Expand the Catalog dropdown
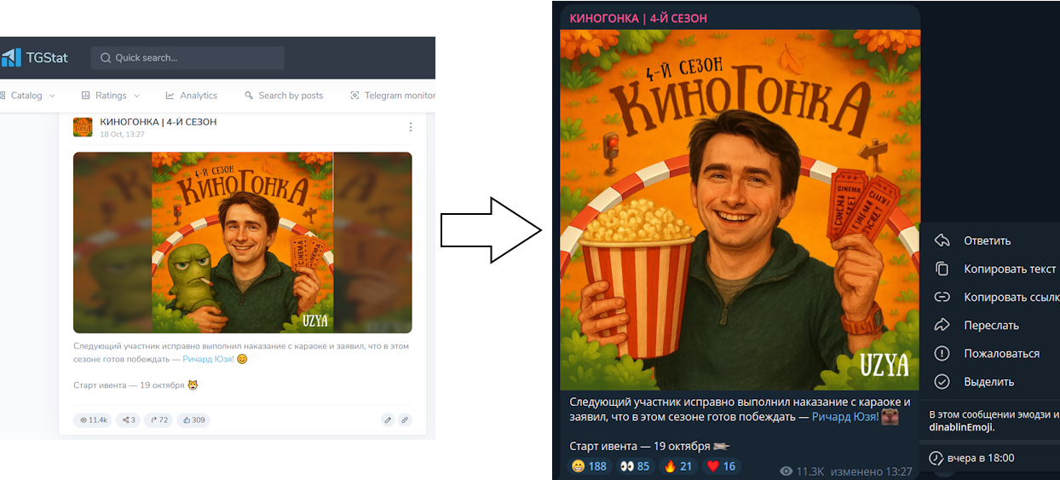The height and width of the screenshot is (480, 1060). click(x=28, y=95)
